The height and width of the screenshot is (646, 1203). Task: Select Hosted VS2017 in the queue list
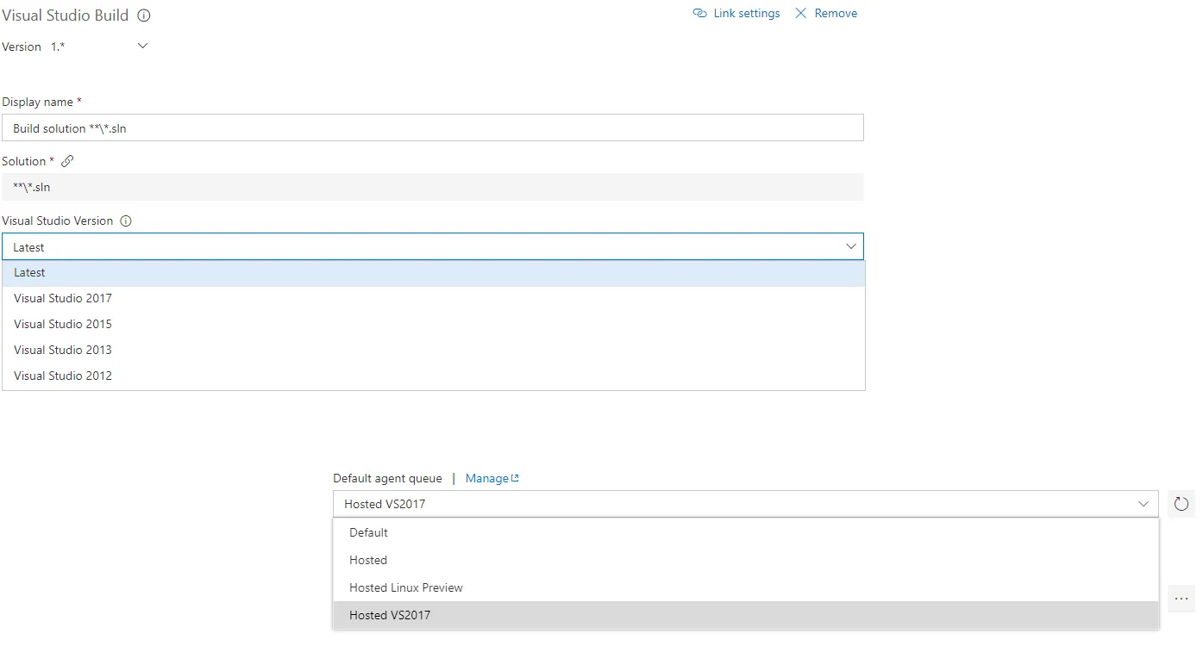coord(746,615)
